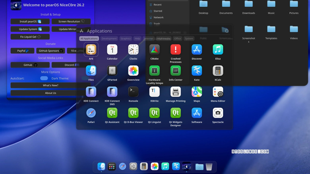
Task: Open Menu Editor
Action: (x=218, y=92)
